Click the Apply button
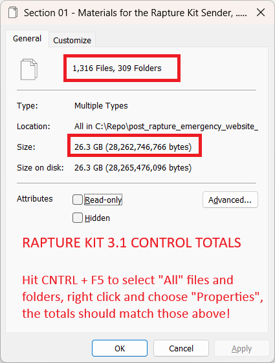 pyautogui.click(x=241, y=348)
